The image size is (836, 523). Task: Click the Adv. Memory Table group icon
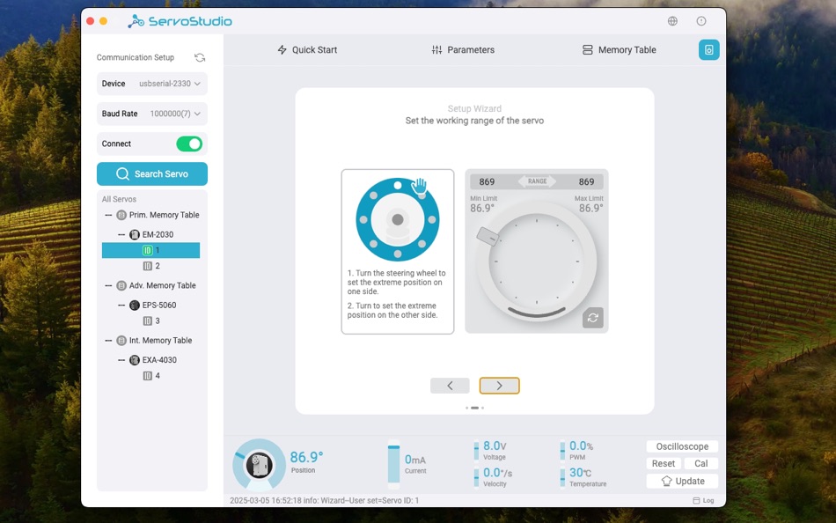(x=121, y=285)
